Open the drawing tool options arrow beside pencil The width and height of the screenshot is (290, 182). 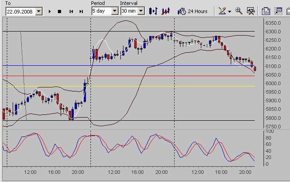[229, 11]
